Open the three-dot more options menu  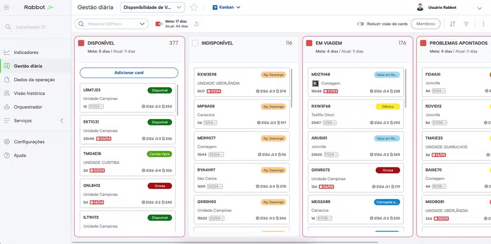click(483, 24)
